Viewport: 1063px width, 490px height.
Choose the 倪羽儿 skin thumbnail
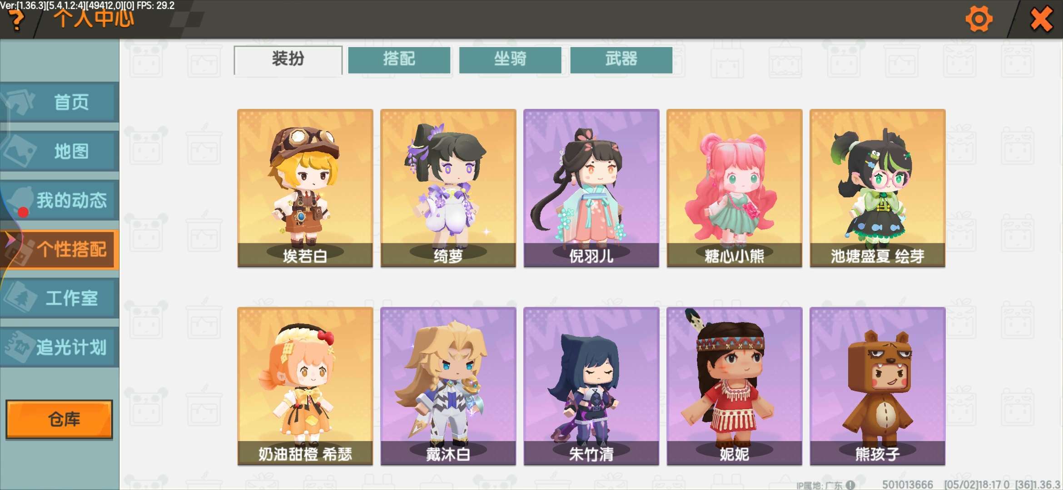[x=591, y=188]
